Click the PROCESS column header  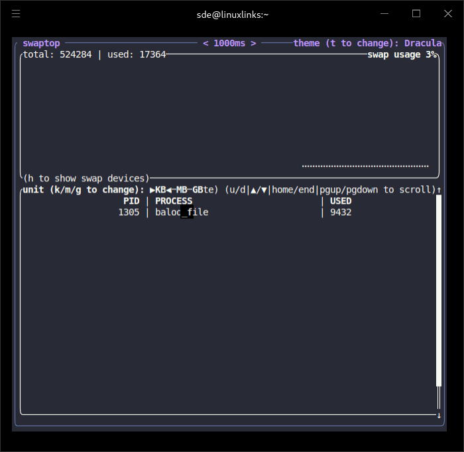[x=174, y=201]
